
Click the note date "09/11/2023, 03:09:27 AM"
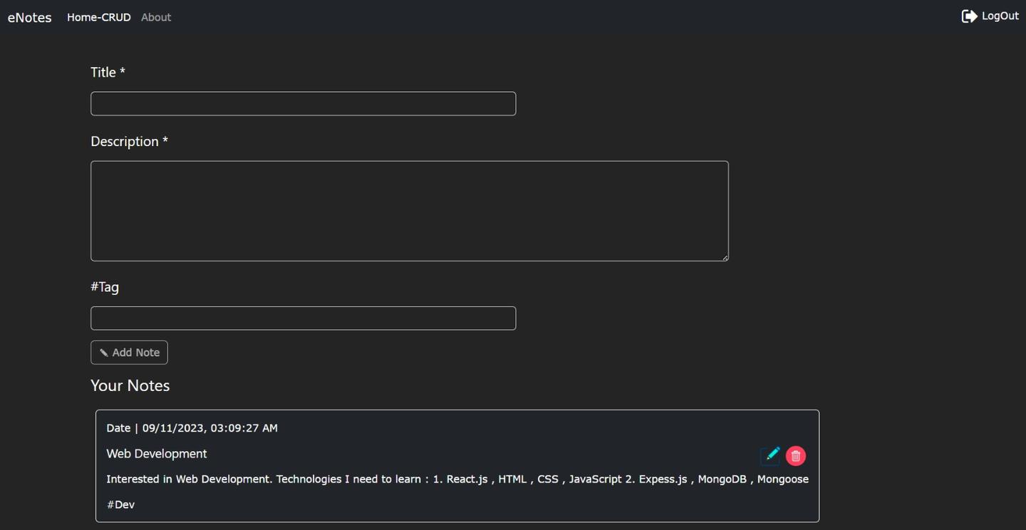(210, 428)
